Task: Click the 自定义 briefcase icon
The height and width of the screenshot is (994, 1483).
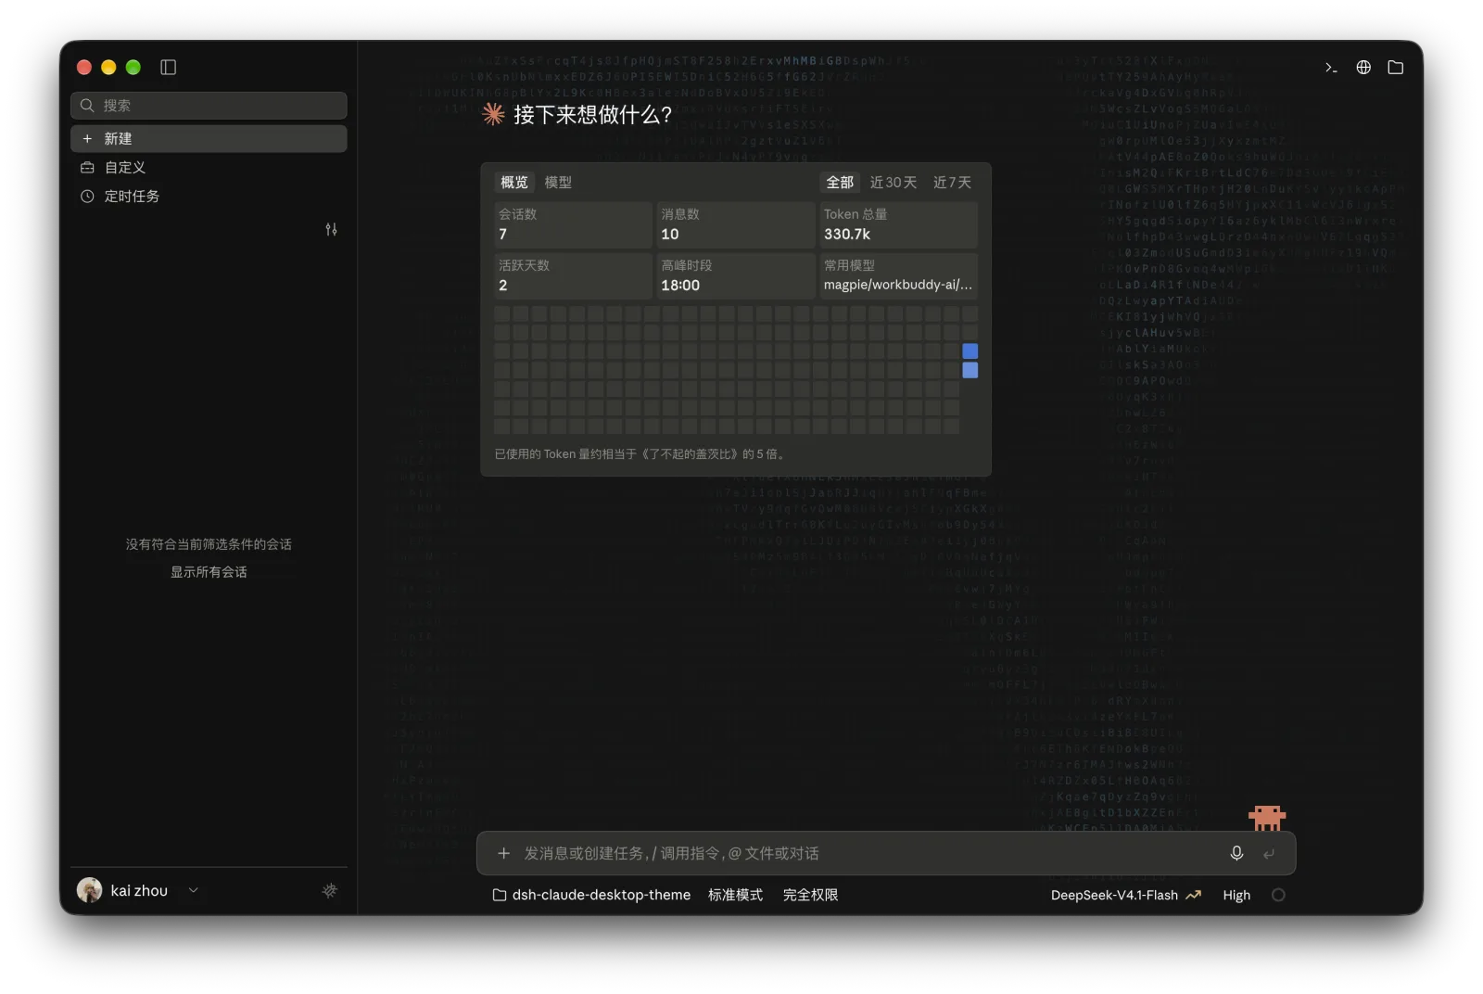Action: click(x=87, y=167)
